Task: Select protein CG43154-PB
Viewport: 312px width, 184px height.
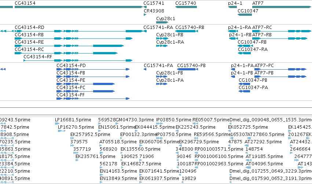Action: point(71,73)
